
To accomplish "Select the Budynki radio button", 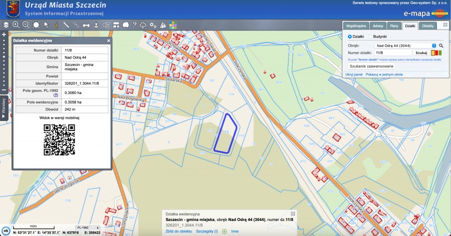I will pyautogui.click(x=370, y=36).
